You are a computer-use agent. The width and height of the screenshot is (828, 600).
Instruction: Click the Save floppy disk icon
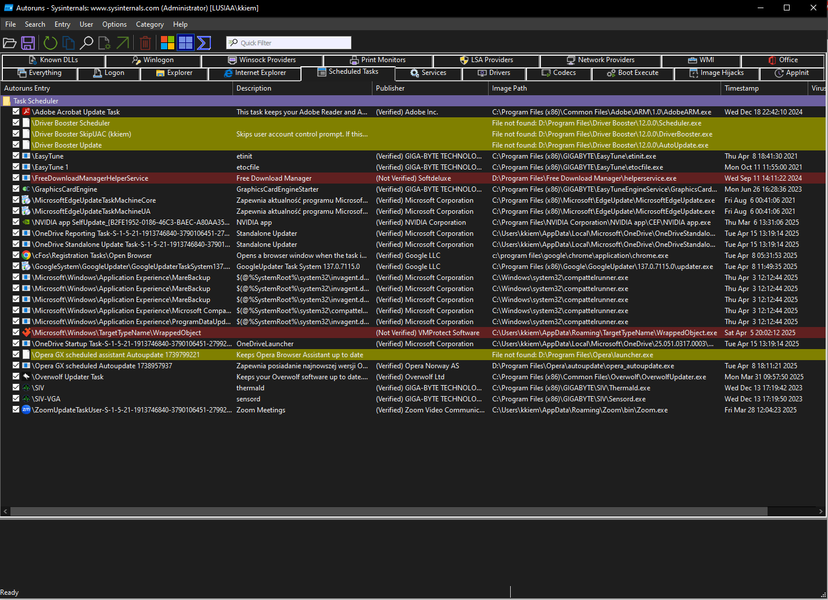tap(28, 42)
